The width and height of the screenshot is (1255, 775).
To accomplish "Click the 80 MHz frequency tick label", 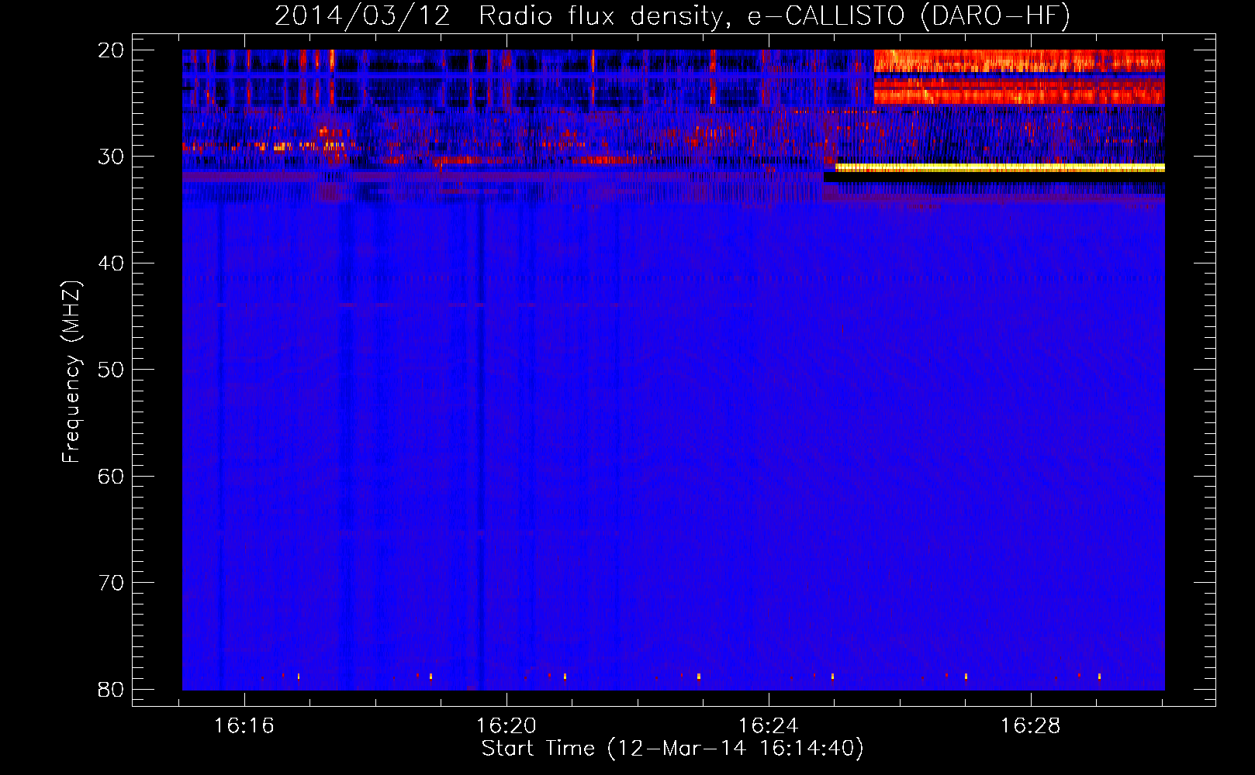I will 111,690.
